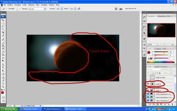Select the Eraser tool
The width and height of the screenshot is (177, 111).
point(3,52)
